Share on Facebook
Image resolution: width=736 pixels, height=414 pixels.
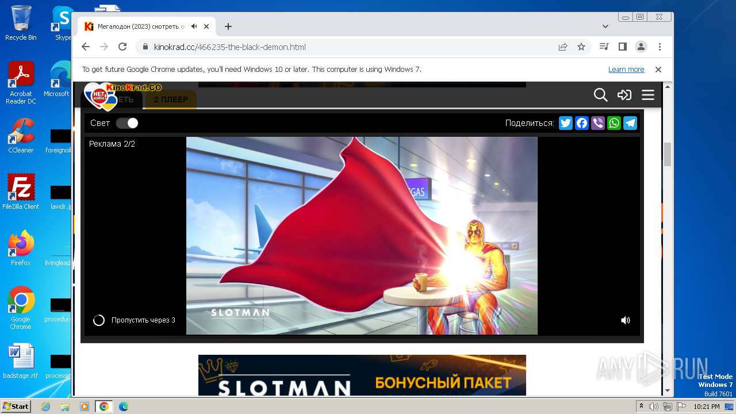coord(582,123)
